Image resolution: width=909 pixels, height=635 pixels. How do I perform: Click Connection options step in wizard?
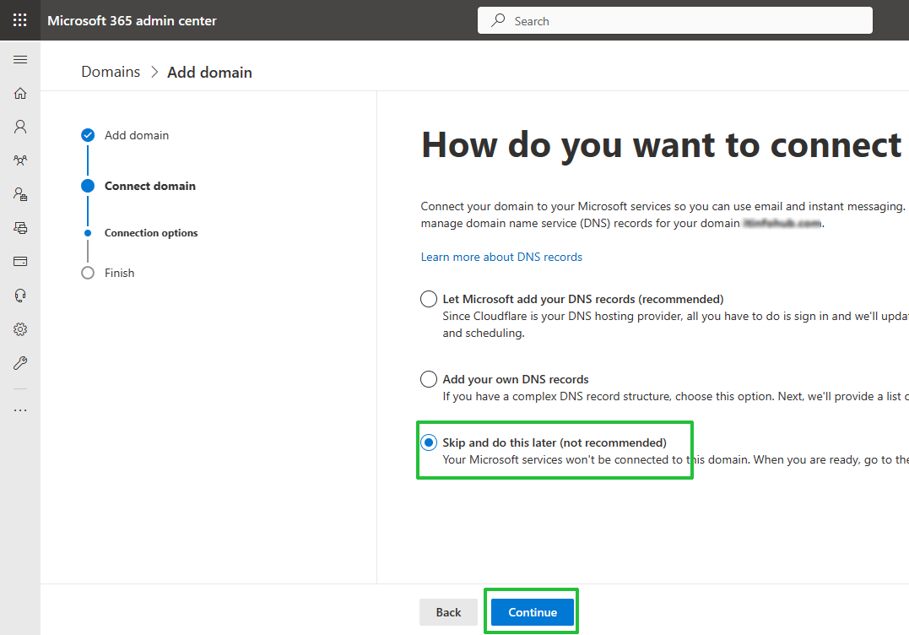[151, 233]
